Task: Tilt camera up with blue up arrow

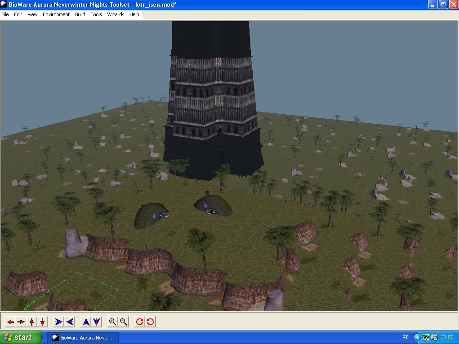Action: (x=86, y=322)
